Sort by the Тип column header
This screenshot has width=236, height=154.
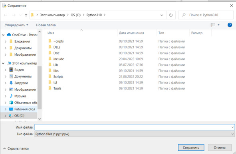pos(161,33)
